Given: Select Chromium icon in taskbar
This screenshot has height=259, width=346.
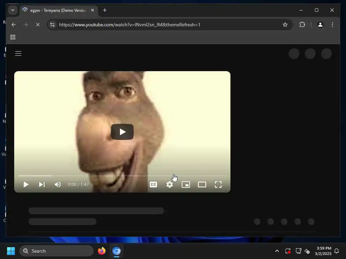Looking at the screenshot, I should pos(117,251).
